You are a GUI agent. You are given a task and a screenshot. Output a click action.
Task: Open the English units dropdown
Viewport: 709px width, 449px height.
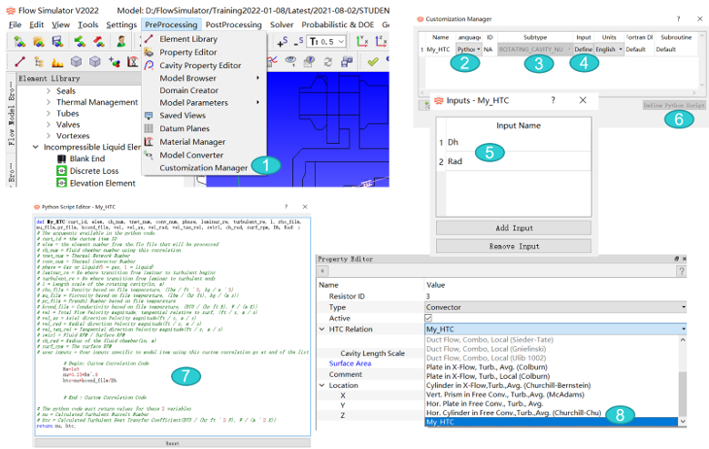609,49
